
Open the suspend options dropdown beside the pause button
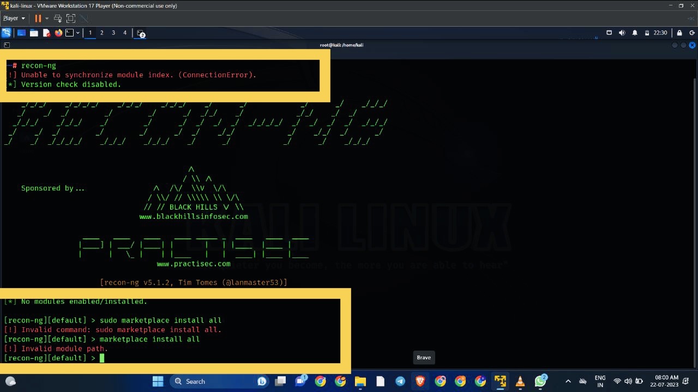point(46,19)
